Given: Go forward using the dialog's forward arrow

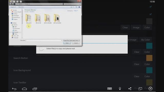Looking at the screenshot, I should (13, 4).
